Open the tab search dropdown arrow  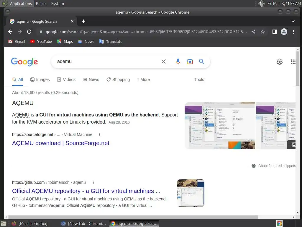click(293, 21)
